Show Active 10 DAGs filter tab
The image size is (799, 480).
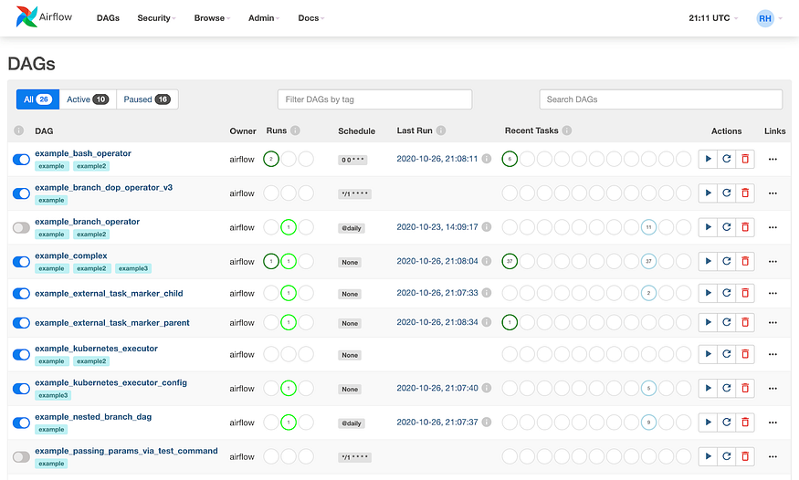pyautogui.click(x=88, y=99)
